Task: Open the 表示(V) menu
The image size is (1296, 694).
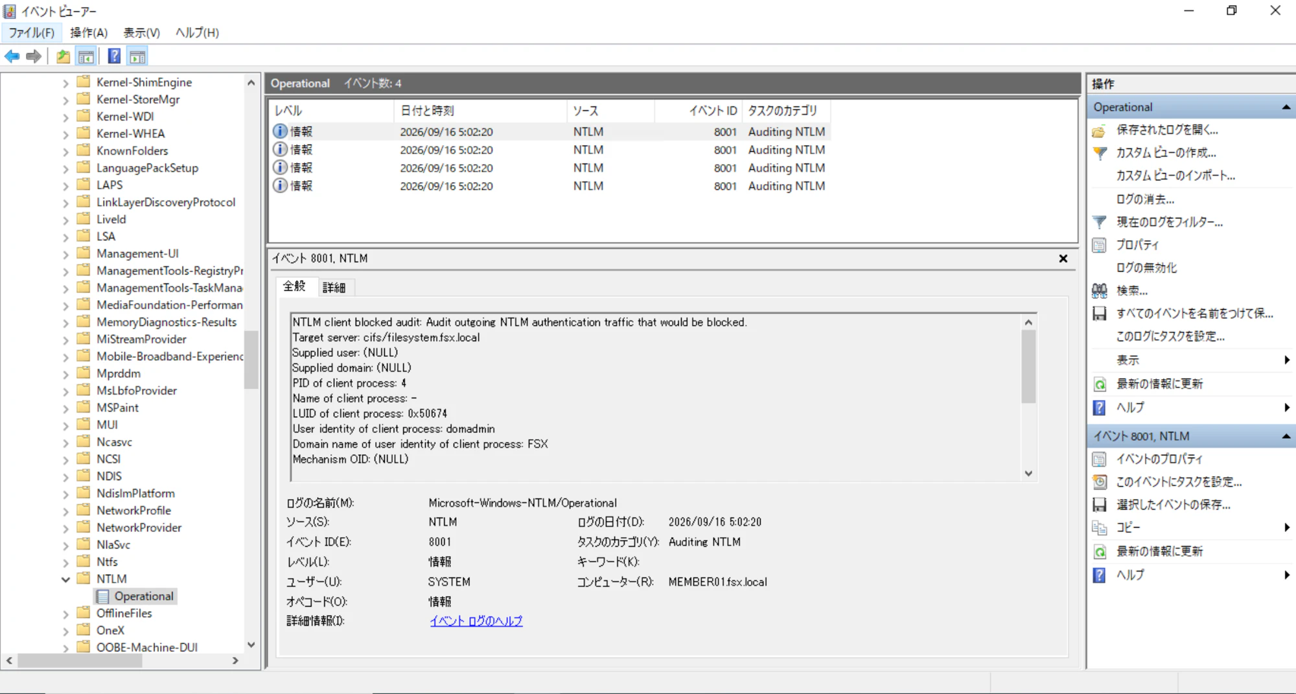Action: (141, 32)
